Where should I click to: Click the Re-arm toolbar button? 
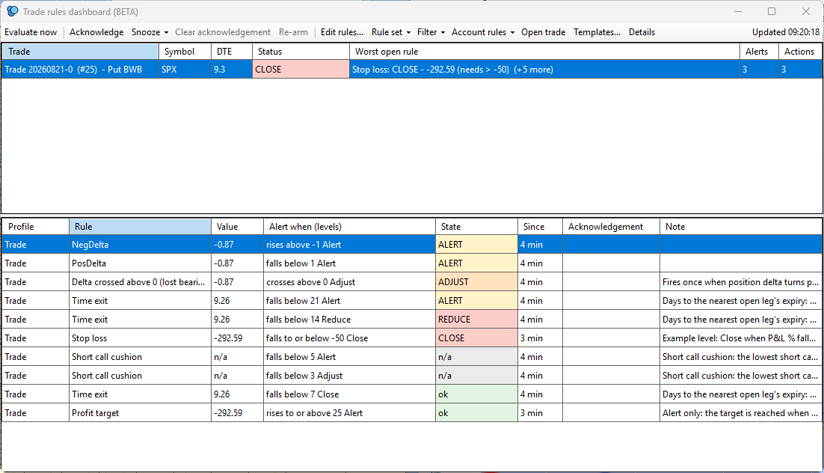click(x=293, y=32)
